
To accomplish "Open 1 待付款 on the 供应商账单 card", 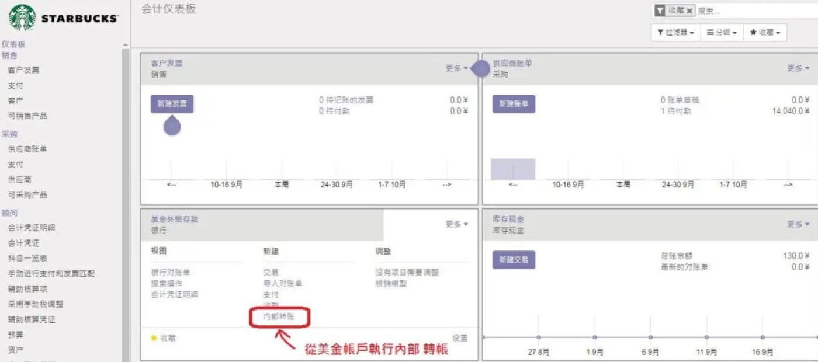I will pos(675,111).
